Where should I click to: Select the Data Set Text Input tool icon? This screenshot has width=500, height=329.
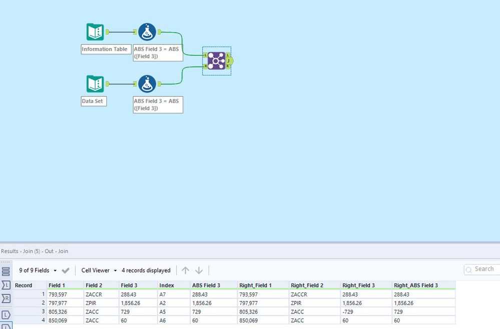pos(95,84)
